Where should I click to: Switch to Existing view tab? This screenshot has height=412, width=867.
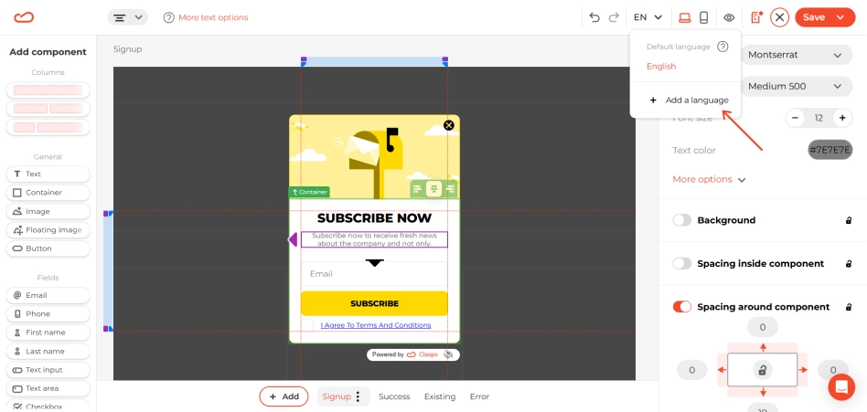pyautogui.click(x=440, y=396)
